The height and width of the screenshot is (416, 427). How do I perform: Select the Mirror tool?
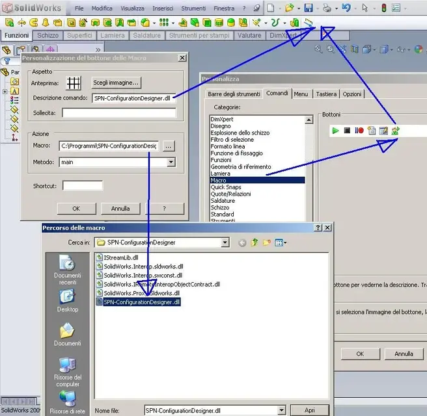(243, 23)
